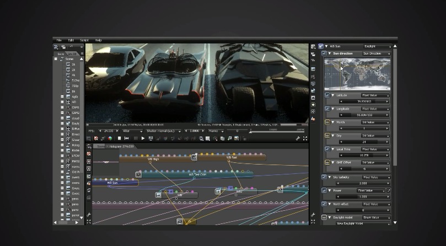Click the monitor icon in inspector sidebar

point(313,84)
